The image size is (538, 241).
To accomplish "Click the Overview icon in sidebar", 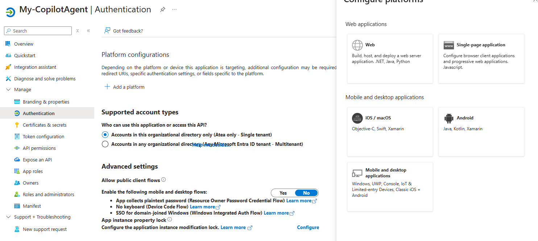I will (x=8, y=44).
